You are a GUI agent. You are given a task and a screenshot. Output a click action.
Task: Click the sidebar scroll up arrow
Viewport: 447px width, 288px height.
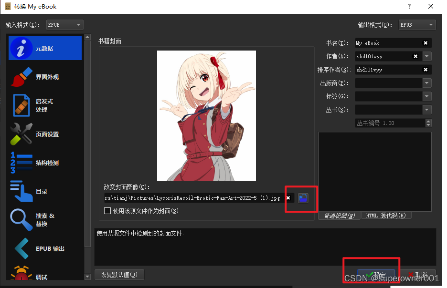[87, 37]
